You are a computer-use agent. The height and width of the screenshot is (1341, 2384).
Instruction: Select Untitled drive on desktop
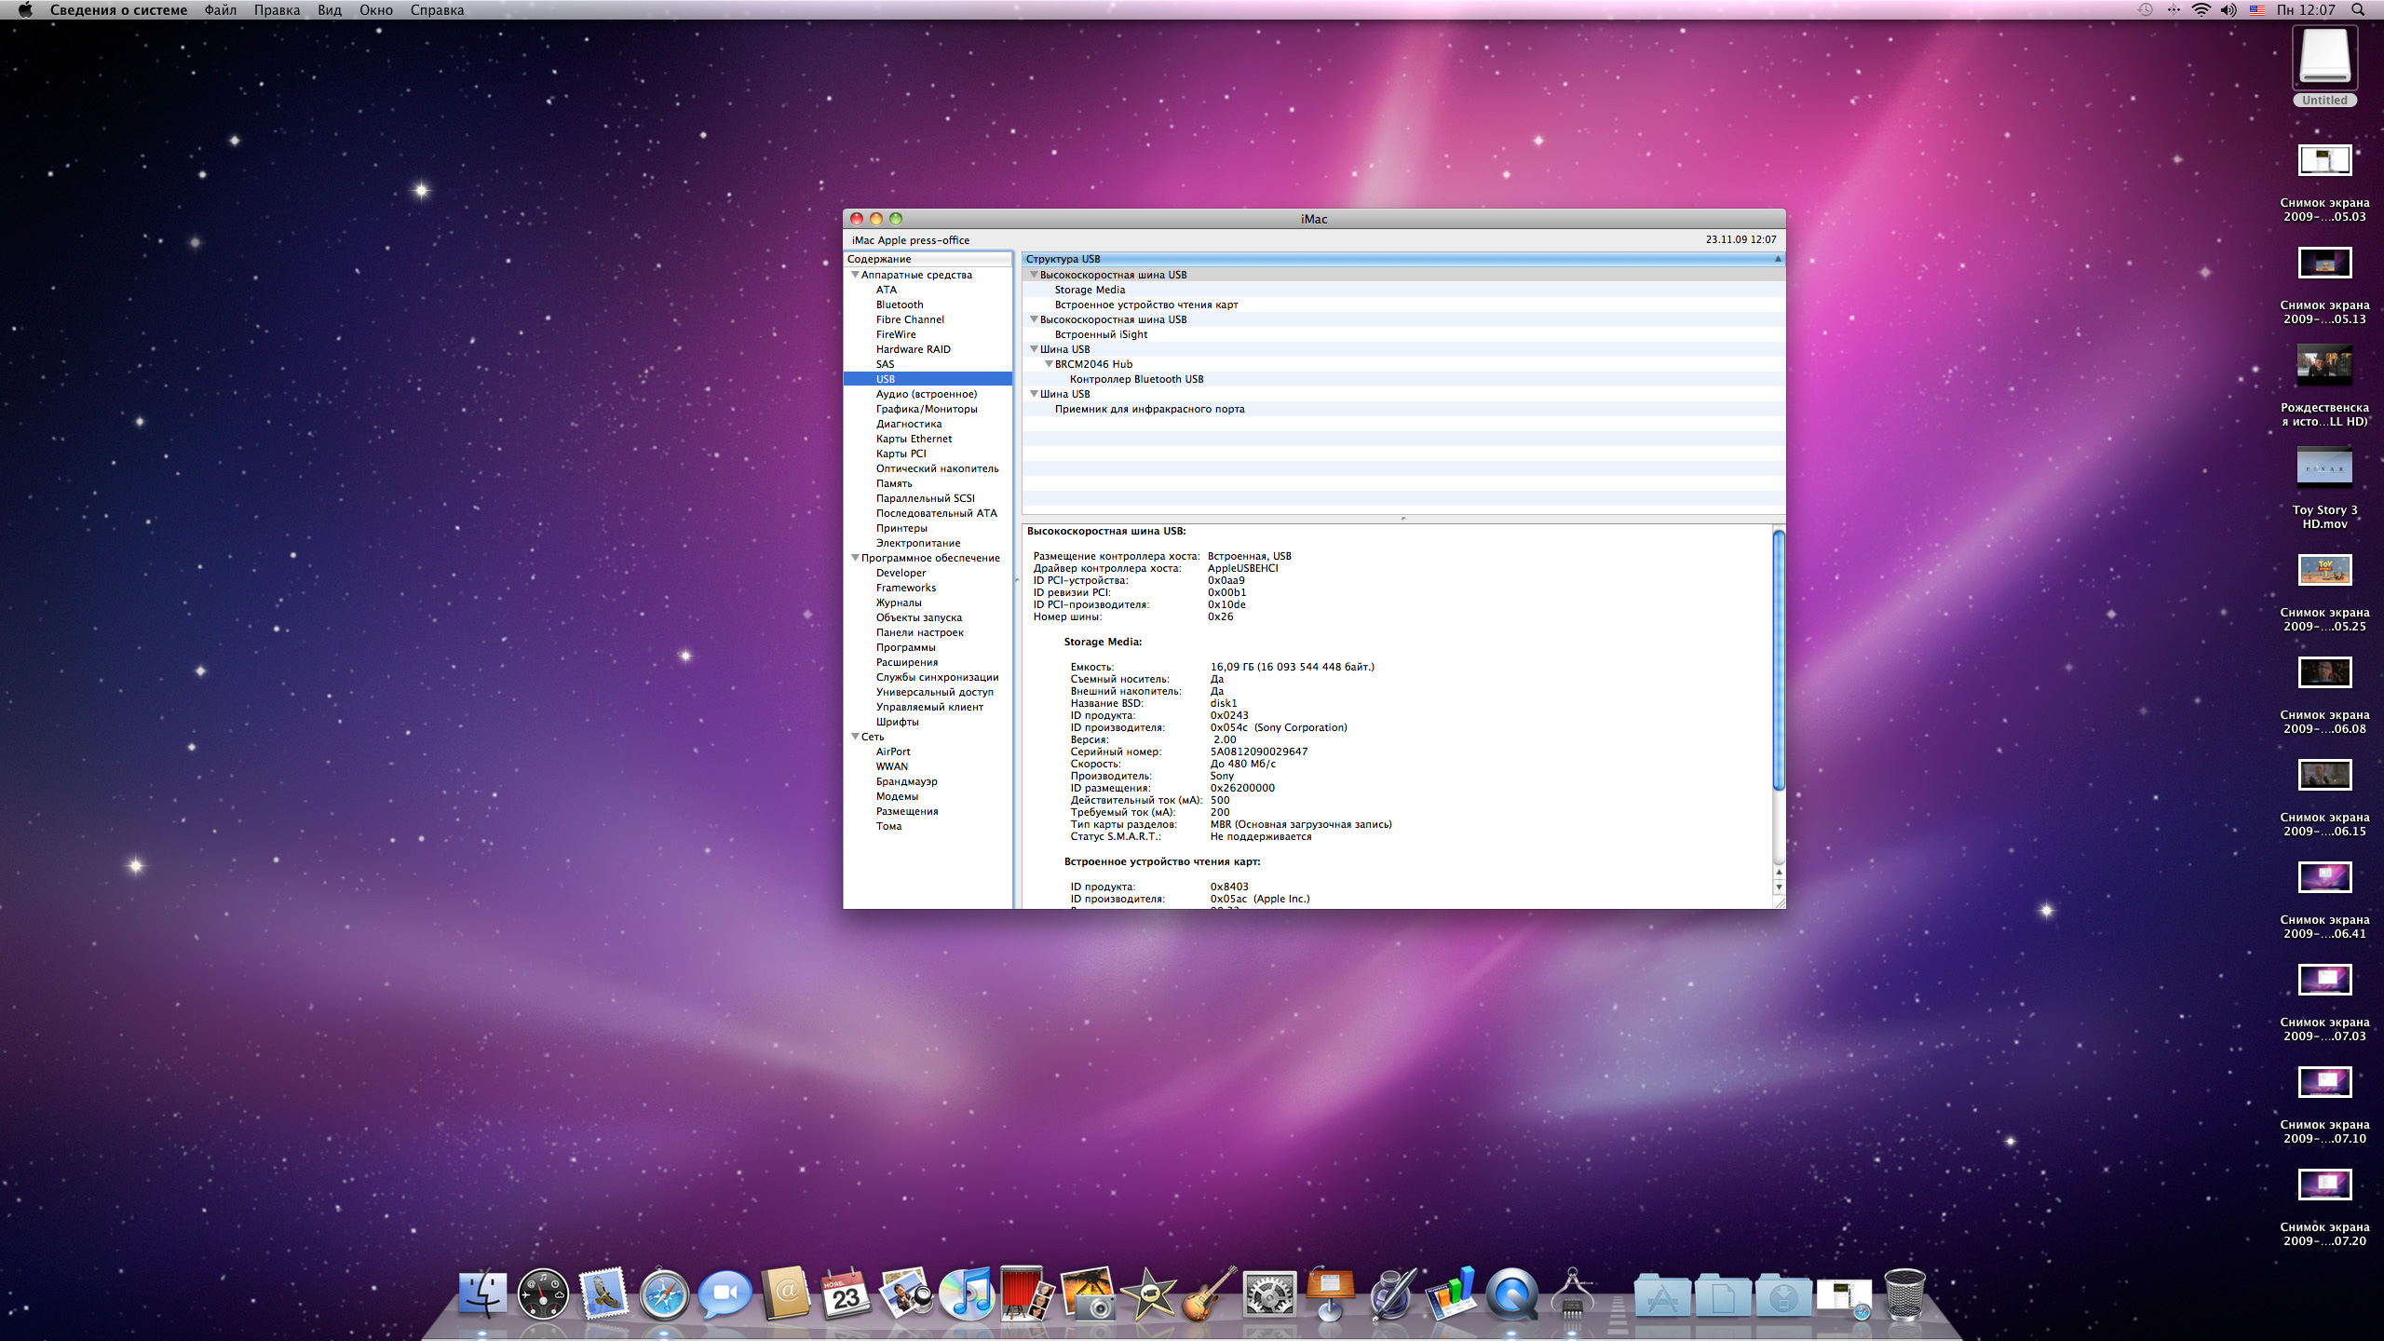(x=2324, y=65)
